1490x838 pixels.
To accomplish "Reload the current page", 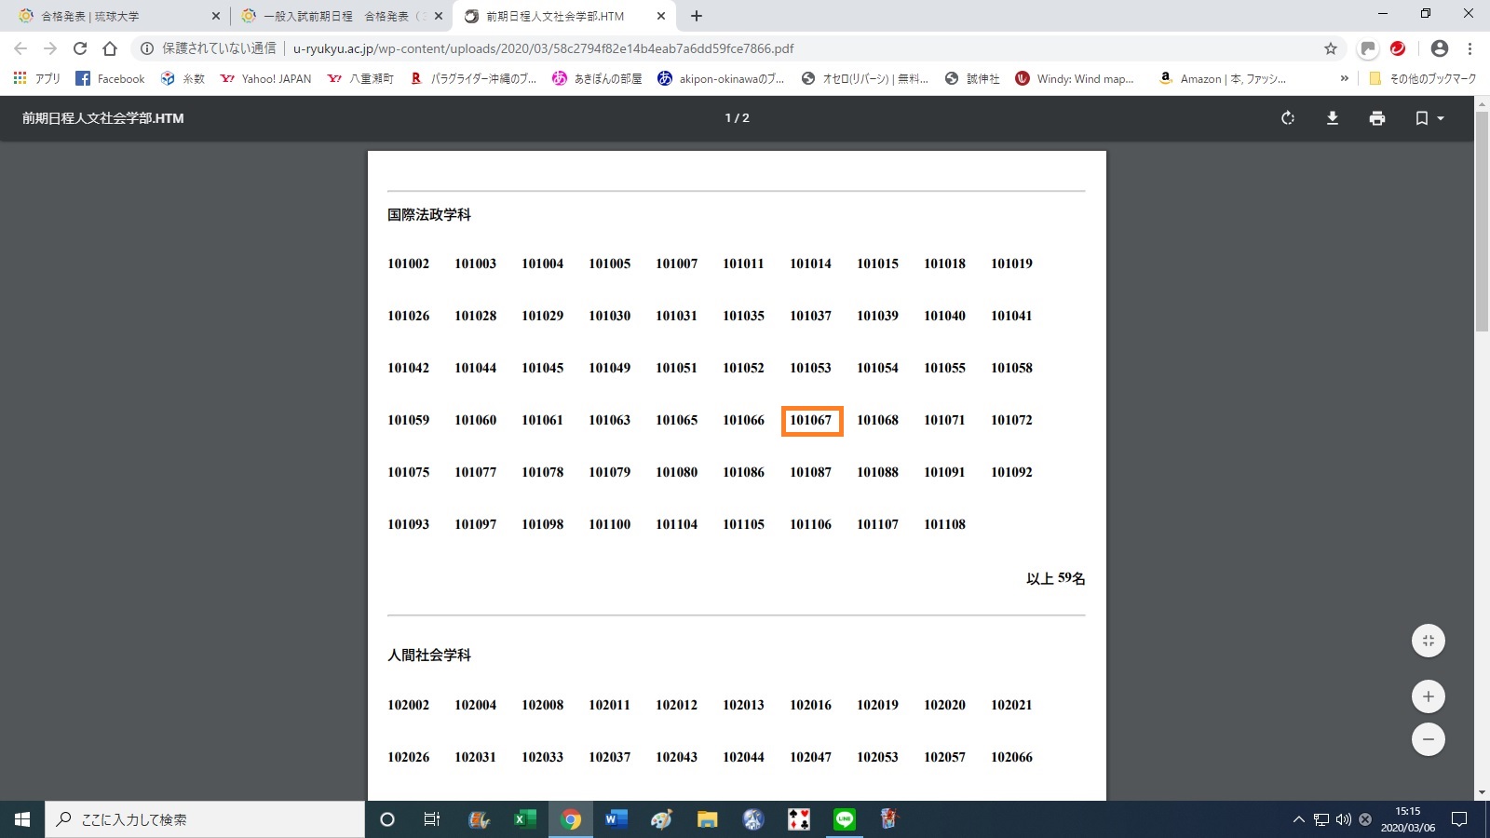I will [x=80, y=48].
